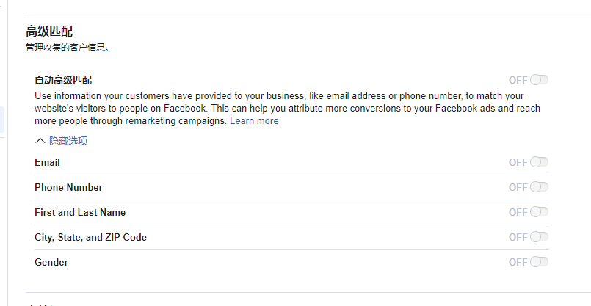Switch on City, State, and ZIP Code toggle
This screenshot has height=306, width=591.
point(539,237)
